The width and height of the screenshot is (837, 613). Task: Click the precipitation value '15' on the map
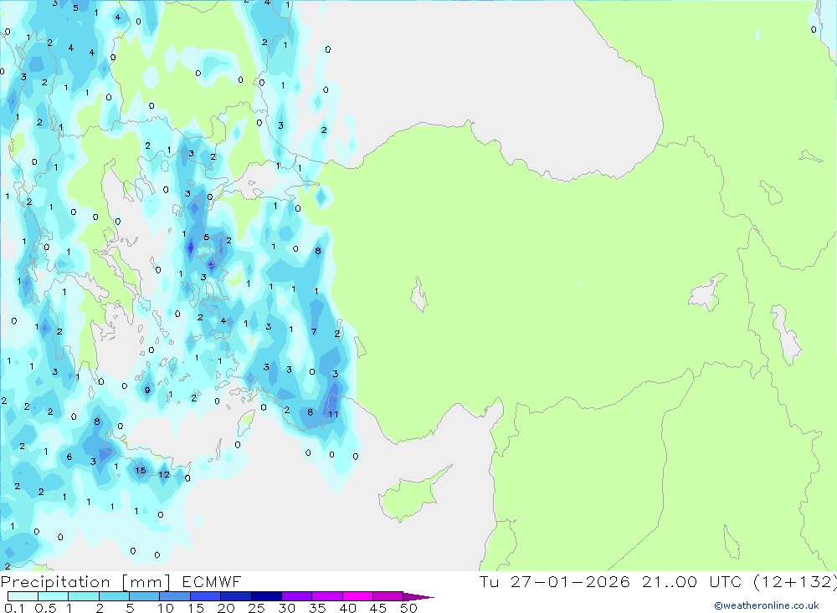[141, 471]
